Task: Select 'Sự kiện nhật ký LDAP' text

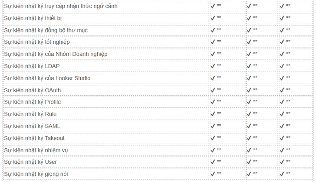Action: click(x=32, y=66)
